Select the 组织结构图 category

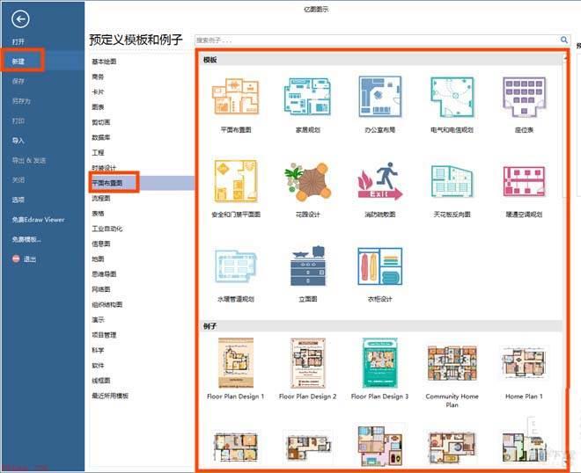[107, 304]
